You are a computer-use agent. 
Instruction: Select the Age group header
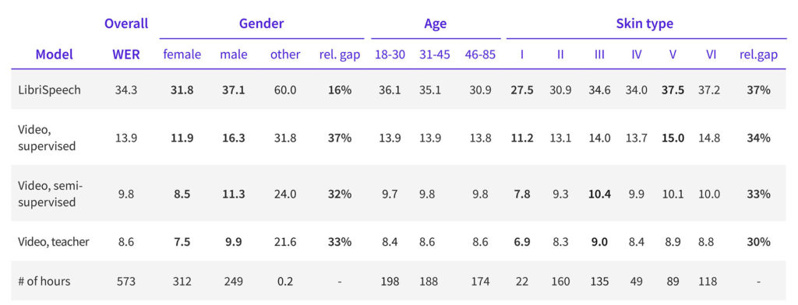(x=436, y=23)
